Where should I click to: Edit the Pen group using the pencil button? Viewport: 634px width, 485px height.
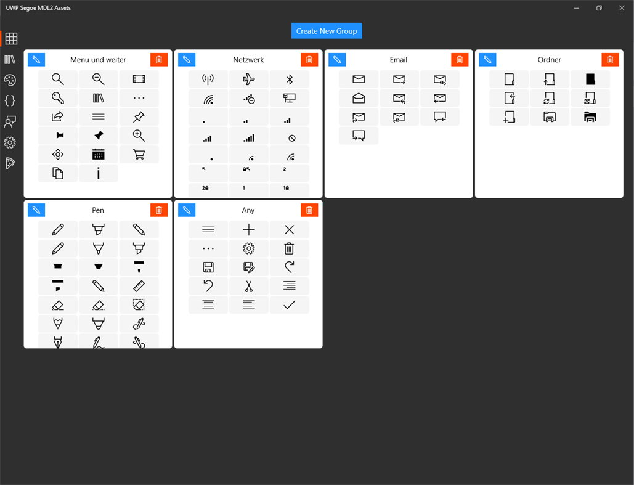[36, 210]
